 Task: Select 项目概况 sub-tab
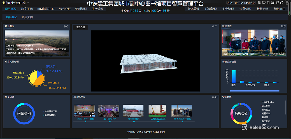[x=11, y=17]
